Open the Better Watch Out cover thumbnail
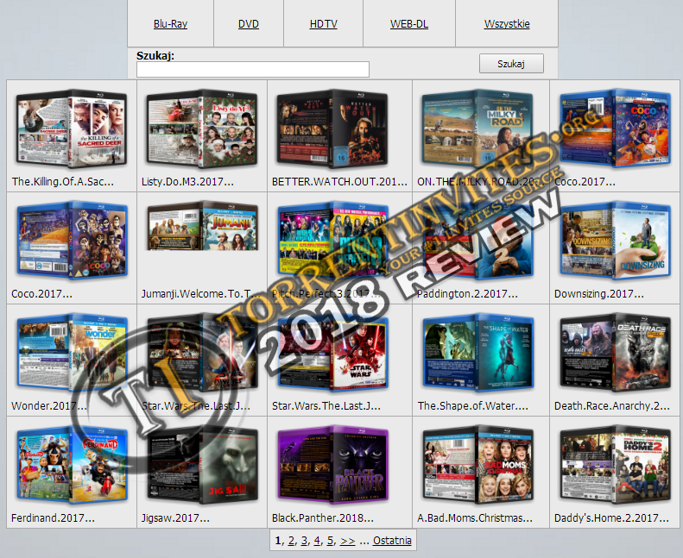 pyautogui.click(x=332, y=129)
